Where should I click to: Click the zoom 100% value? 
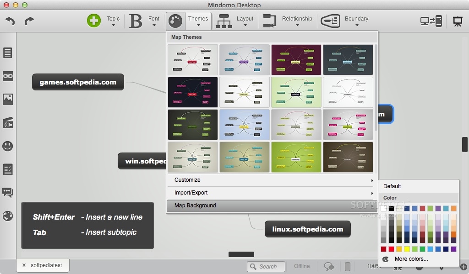click(x=373, y=266)
